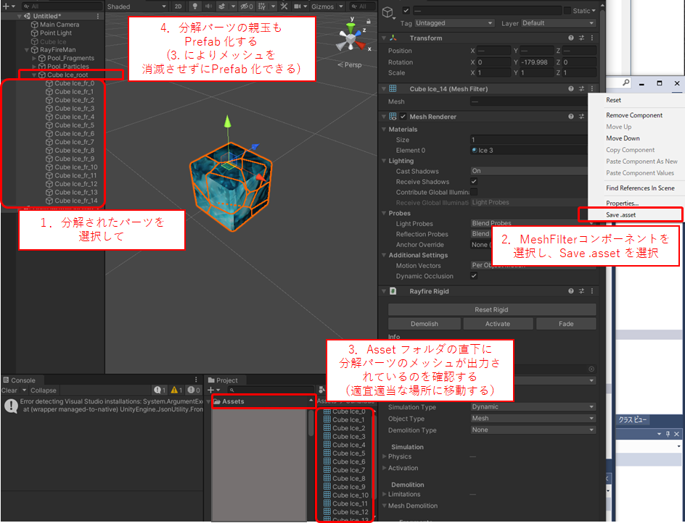The height and width of the screenshot is (523, 685).
Task: Choose Find References In Scene
Action: coord(636,188)
